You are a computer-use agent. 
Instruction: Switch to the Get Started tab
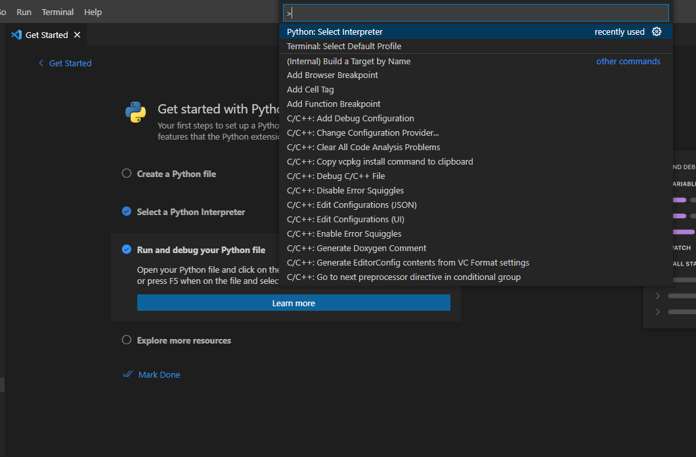46,35
